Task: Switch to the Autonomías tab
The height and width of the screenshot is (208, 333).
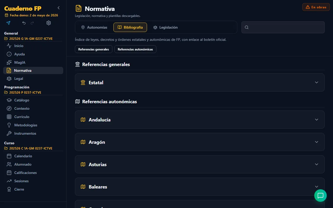Action: tap(94, 27)
